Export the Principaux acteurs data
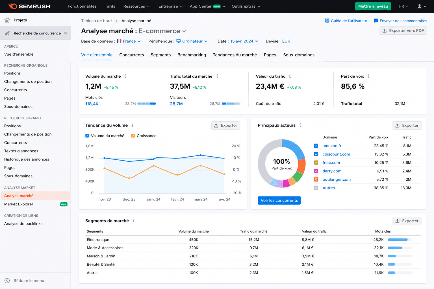The height and width of the screenshot is (289, 434). (x=407, y=126)
